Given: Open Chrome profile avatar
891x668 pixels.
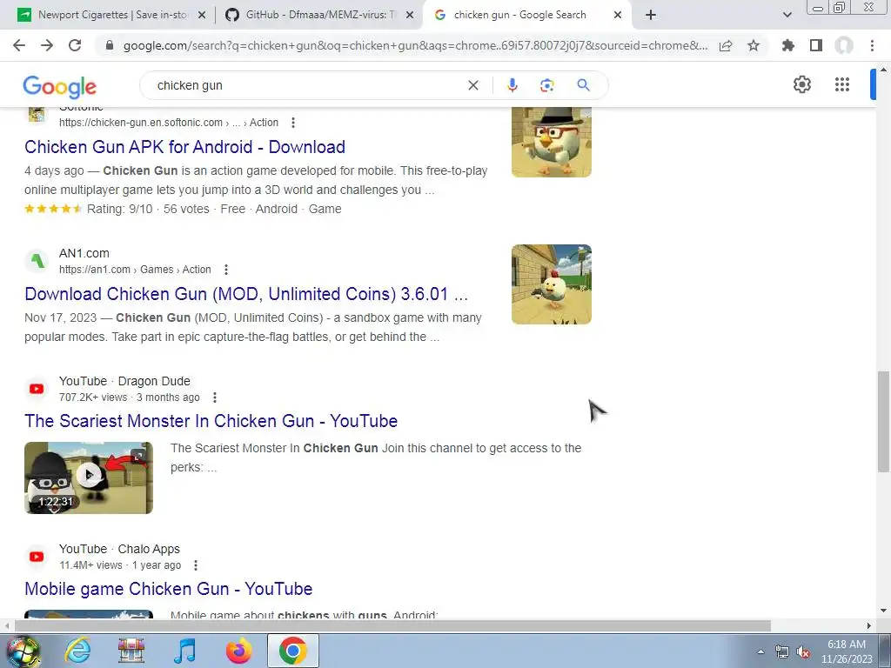Looking at the screenshot, I should pos(844,45).
